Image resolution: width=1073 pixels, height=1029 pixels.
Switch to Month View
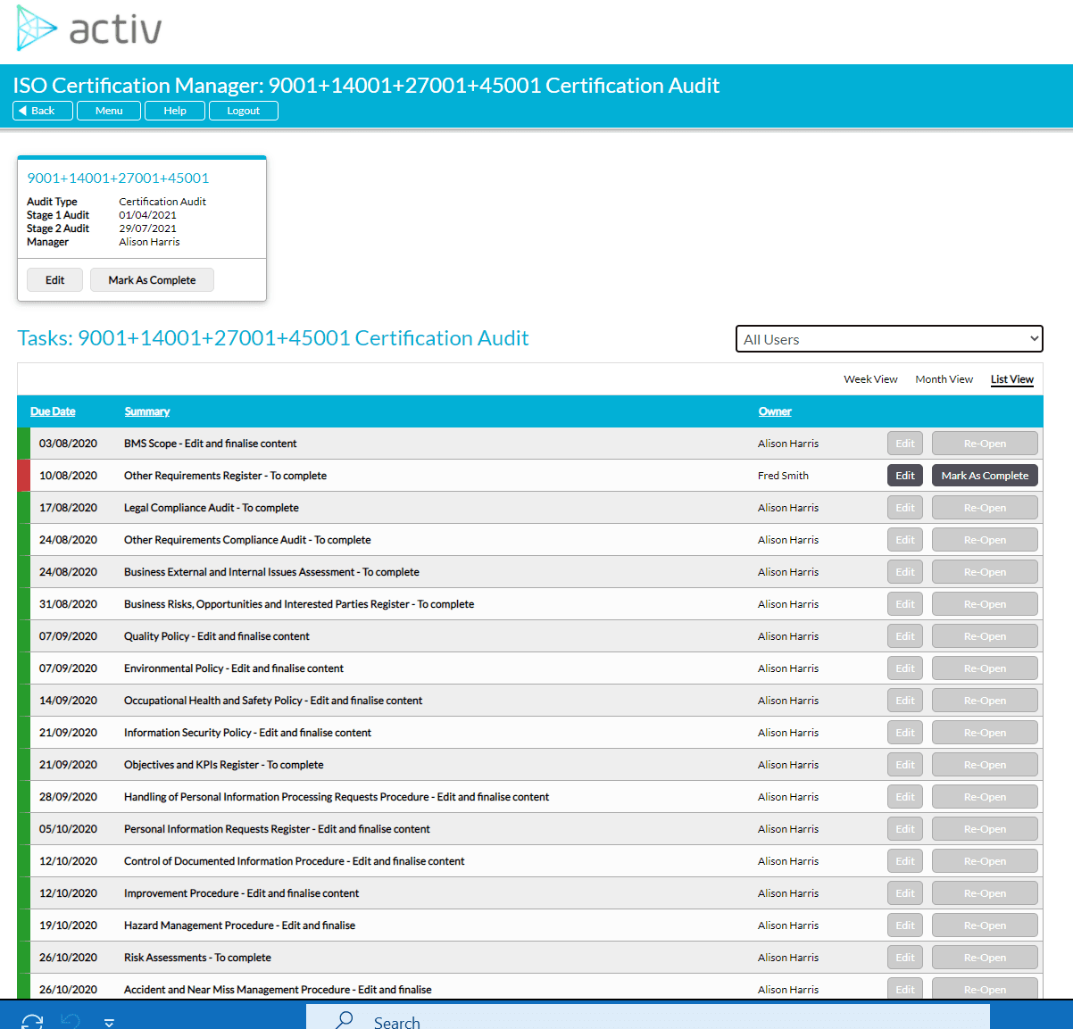[944, 378]
